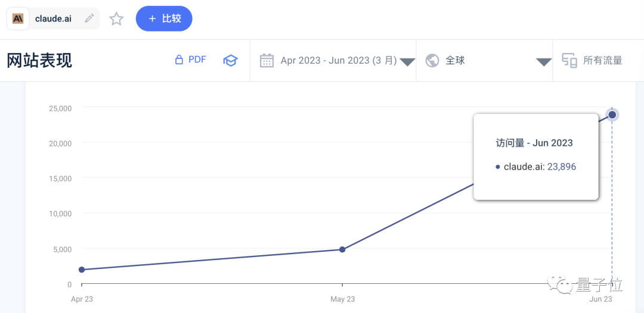
Task: Expand the 全球 region dropdown arrow
Action: click(x=544, y=62)
